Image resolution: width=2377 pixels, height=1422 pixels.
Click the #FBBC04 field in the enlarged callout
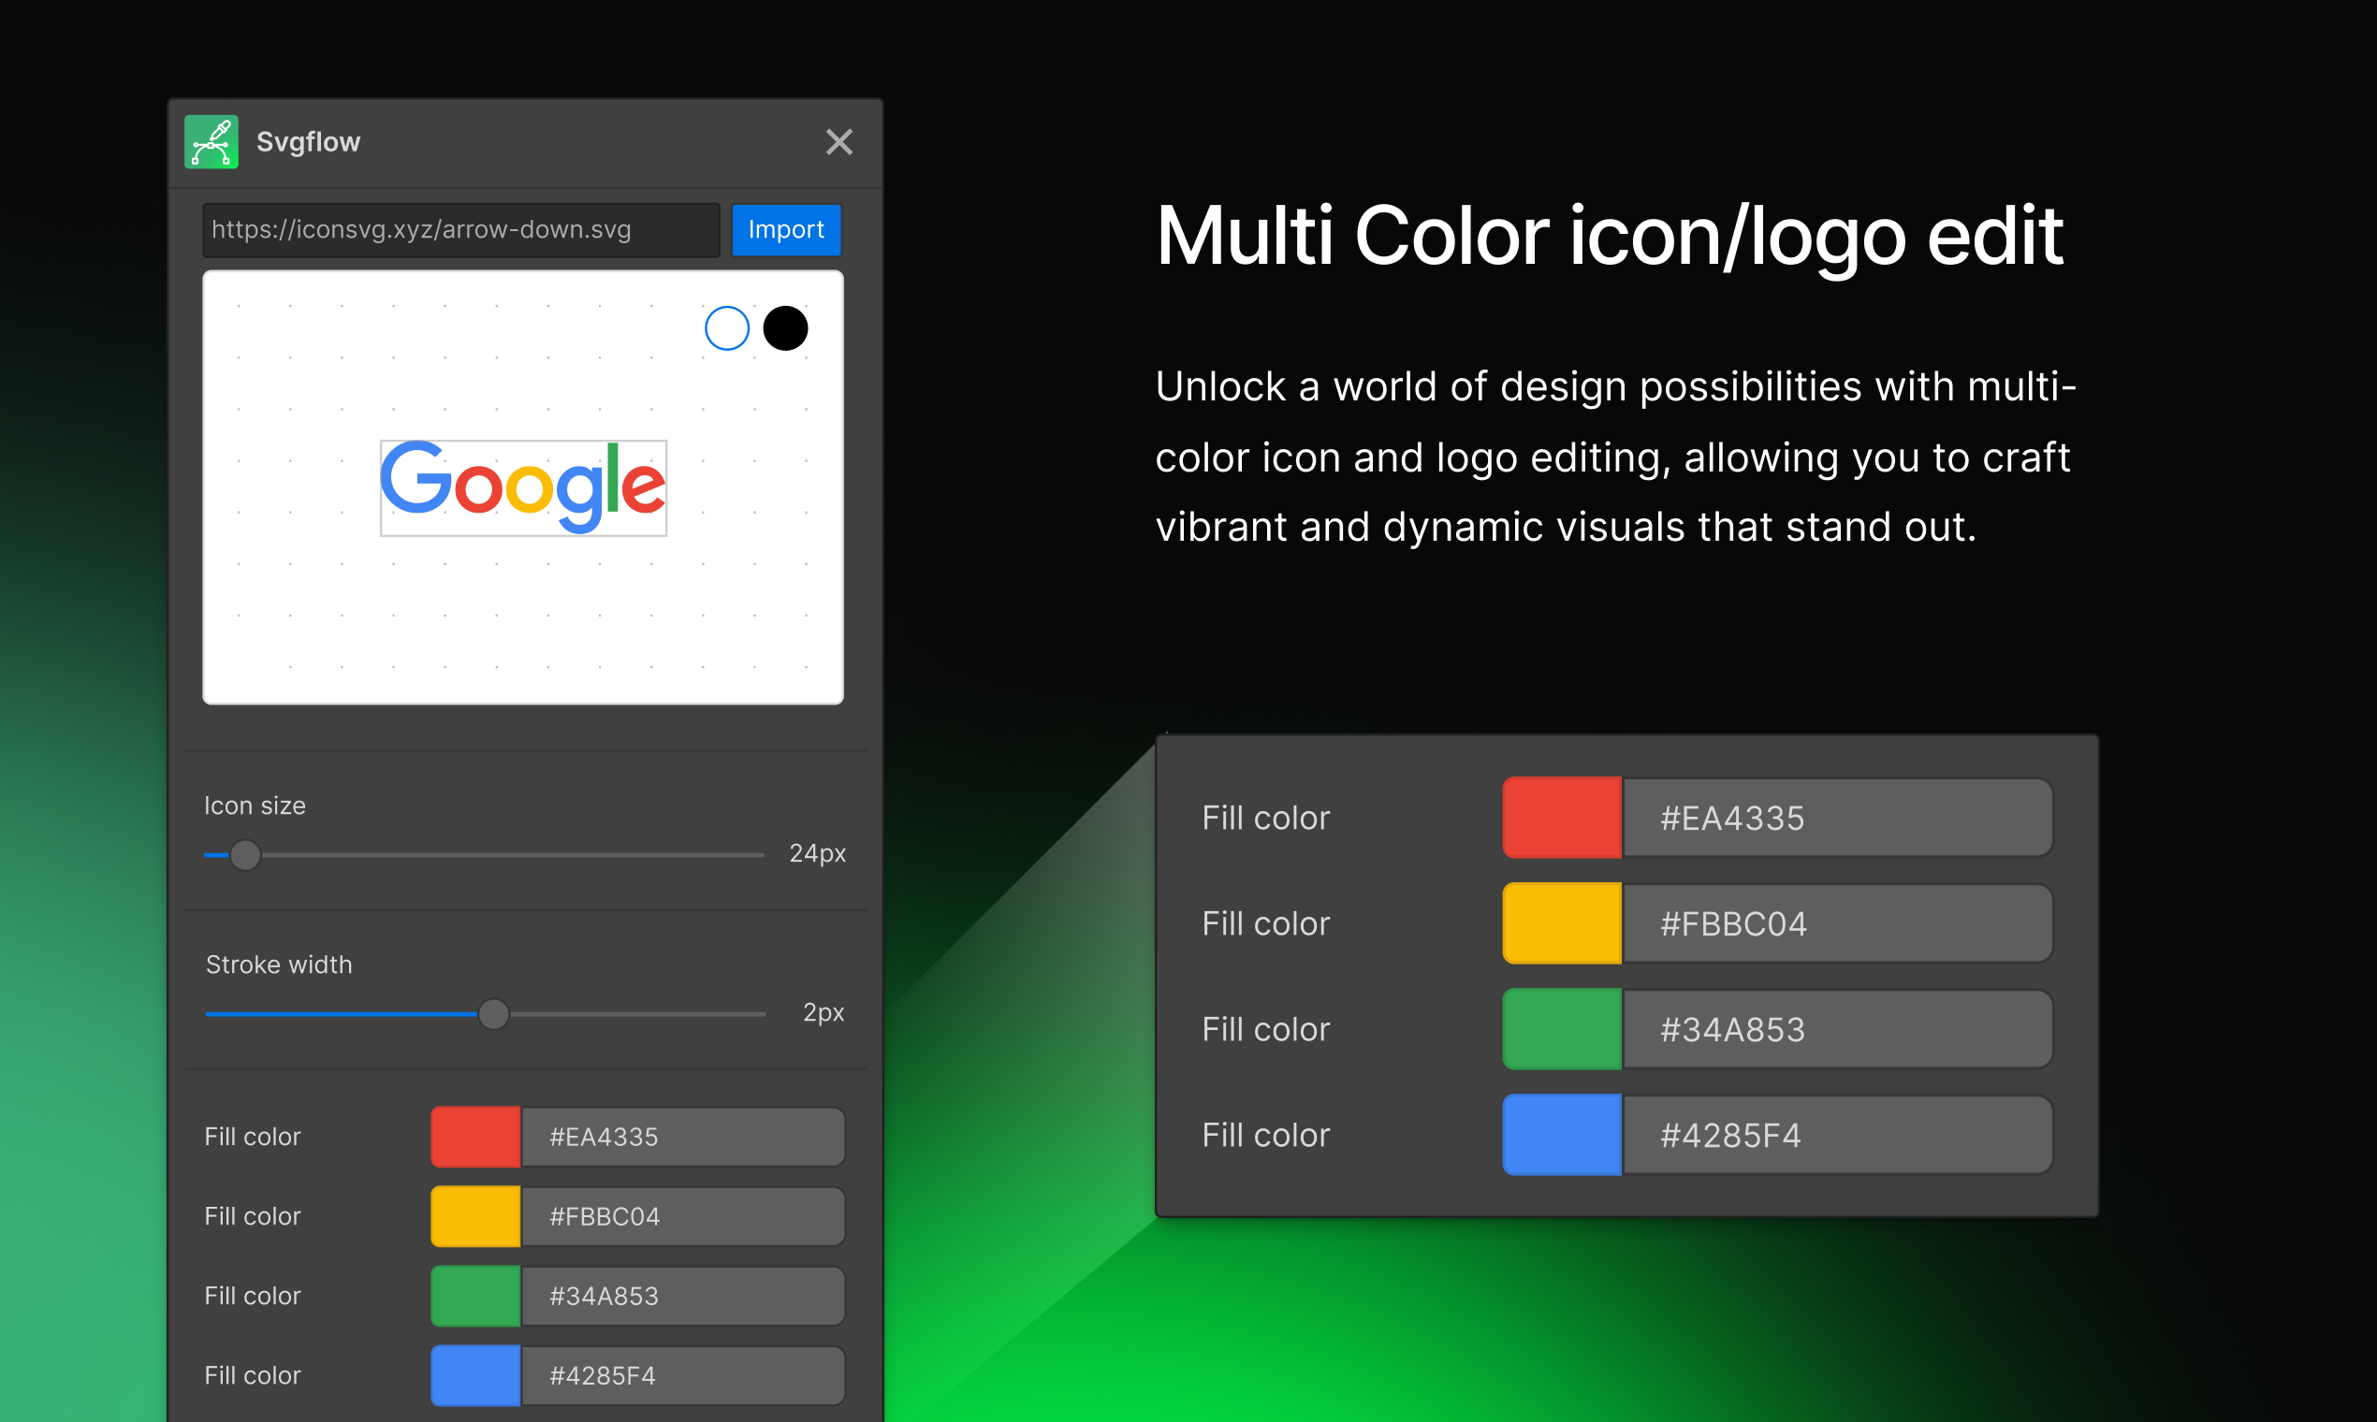coord(1837,922)
